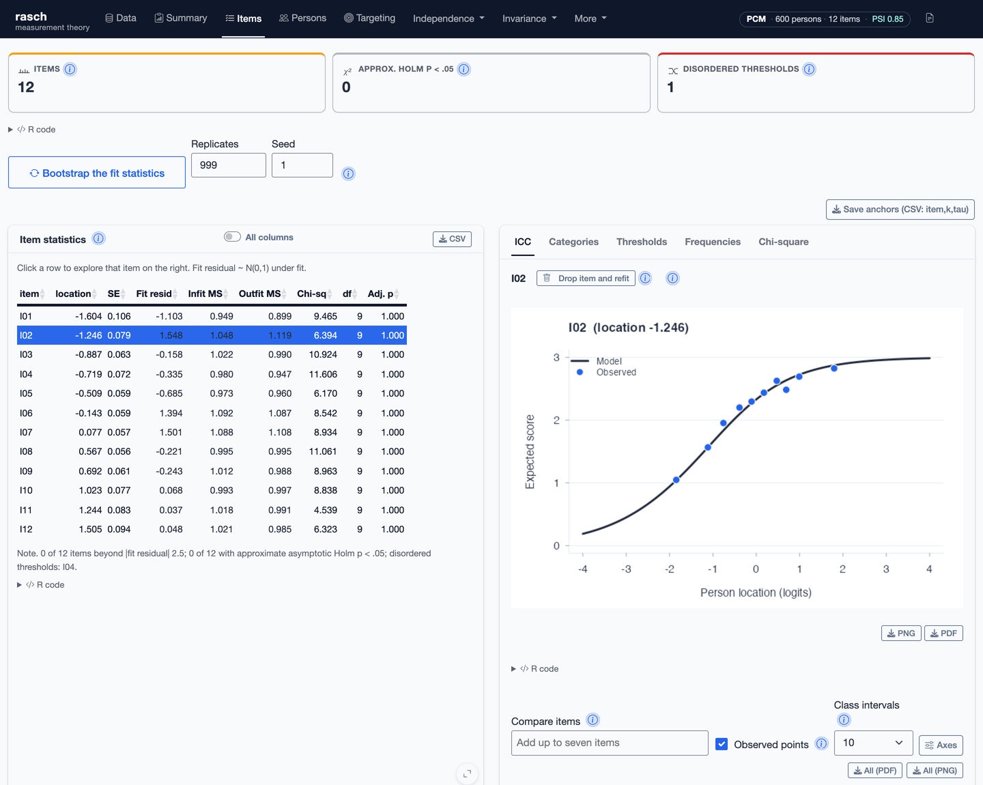Image resolution: width=983 pixels, height=785 pixels.
Task: Open info icon next to Item statistics
Action: (x=99, y=238)
